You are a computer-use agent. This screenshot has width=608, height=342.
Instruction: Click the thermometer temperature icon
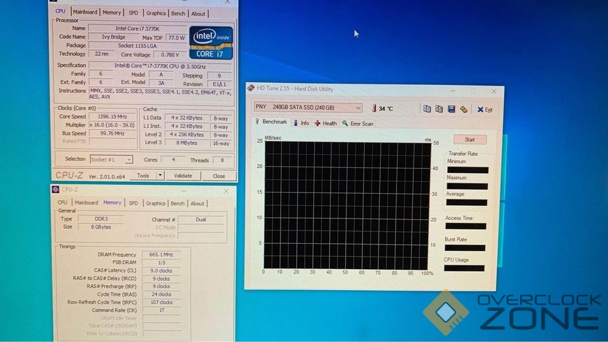click(x=374, y=108)
